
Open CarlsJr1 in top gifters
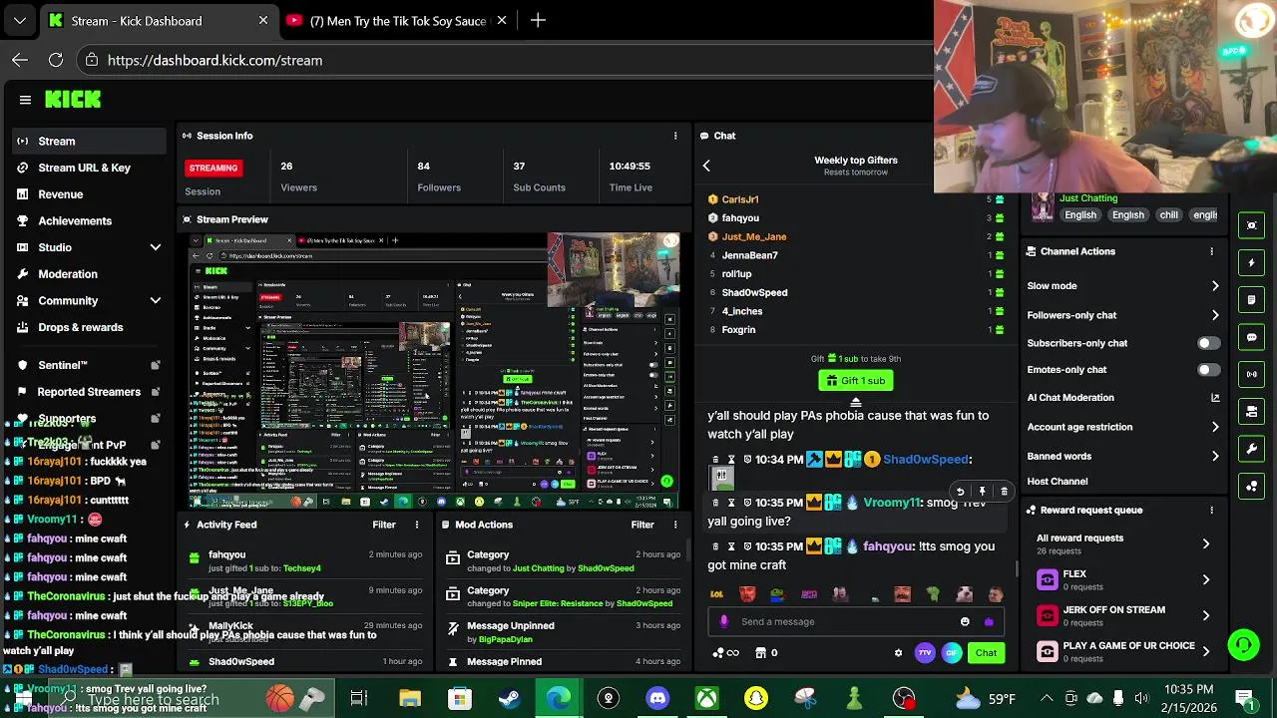pos(740,199)
